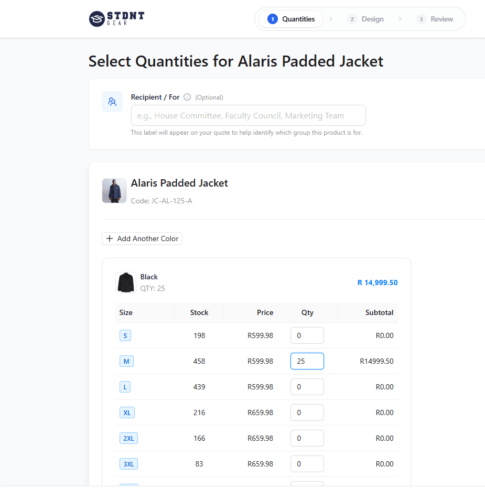Click the Size column header

(126, 312)
